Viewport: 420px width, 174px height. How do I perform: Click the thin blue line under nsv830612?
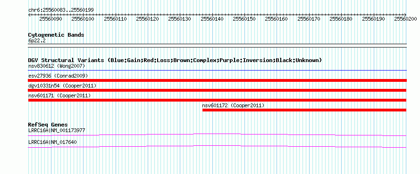217,71
